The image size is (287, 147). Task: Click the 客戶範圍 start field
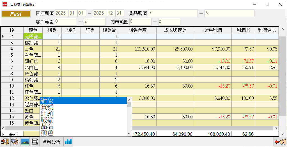pyautogui.click(x=66, y=22)
